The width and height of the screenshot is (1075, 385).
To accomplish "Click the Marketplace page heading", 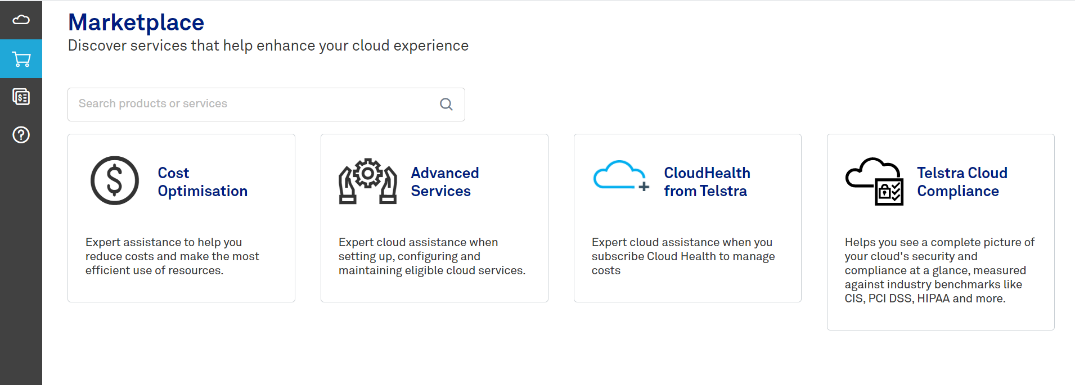I will pyautogui.click(x=136, y=22).
